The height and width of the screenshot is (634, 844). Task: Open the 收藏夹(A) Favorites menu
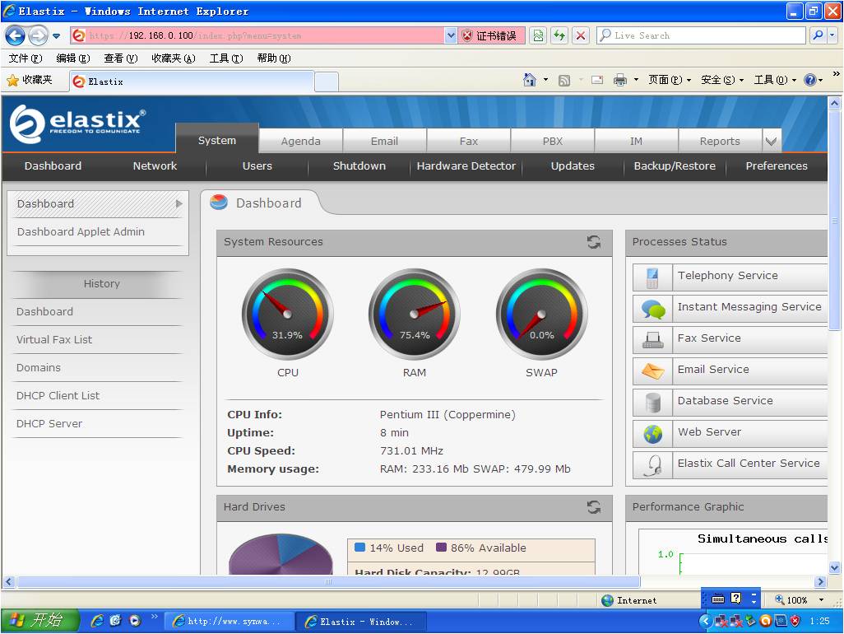tap(174, 58)
